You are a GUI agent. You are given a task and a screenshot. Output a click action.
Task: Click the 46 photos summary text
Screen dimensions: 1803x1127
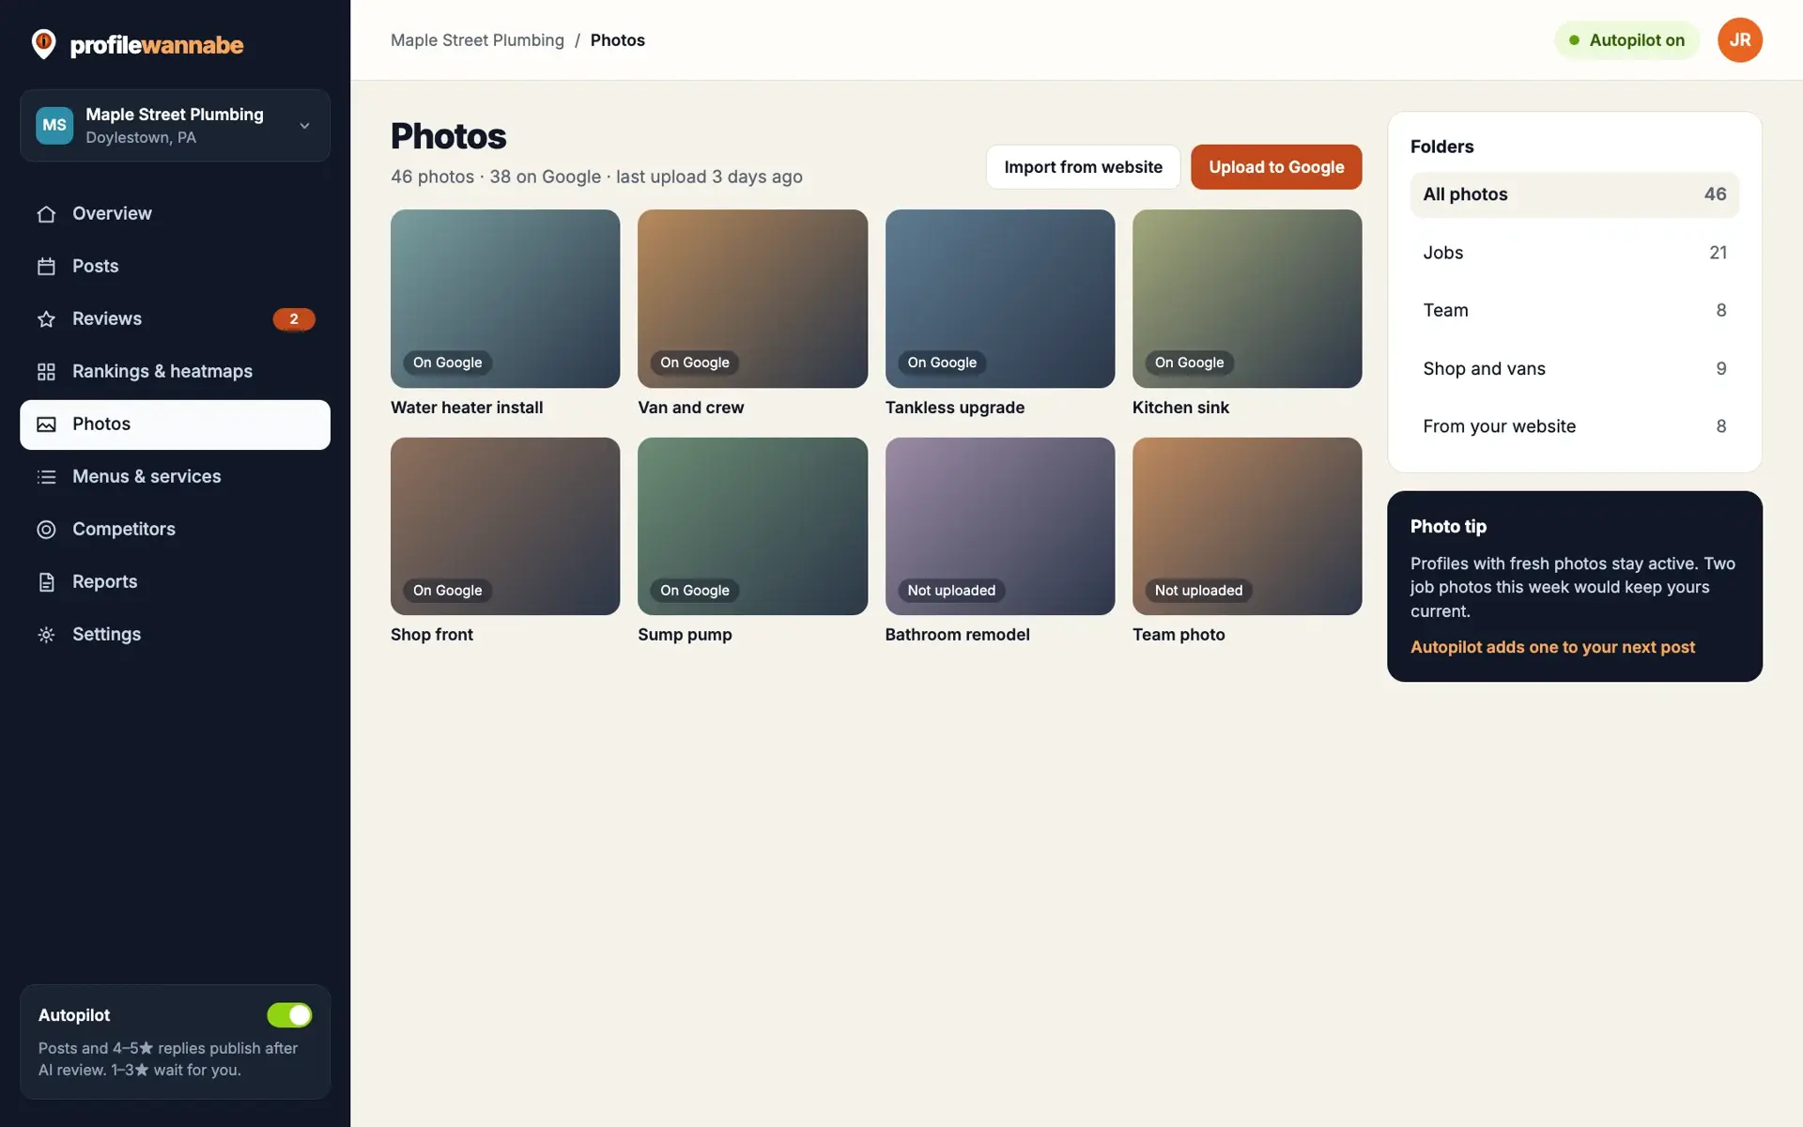pyautogui.click(x=596, y=177)
